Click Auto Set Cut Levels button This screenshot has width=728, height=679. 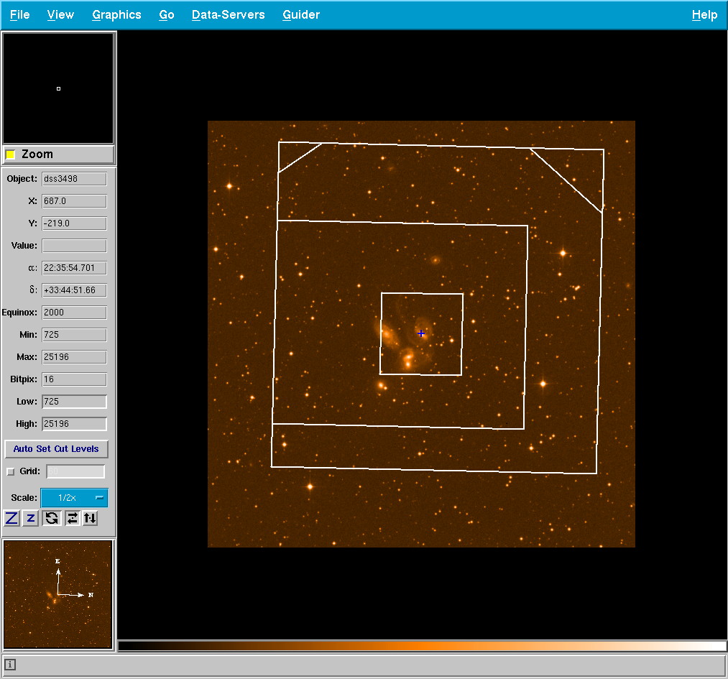pos(56,449)
